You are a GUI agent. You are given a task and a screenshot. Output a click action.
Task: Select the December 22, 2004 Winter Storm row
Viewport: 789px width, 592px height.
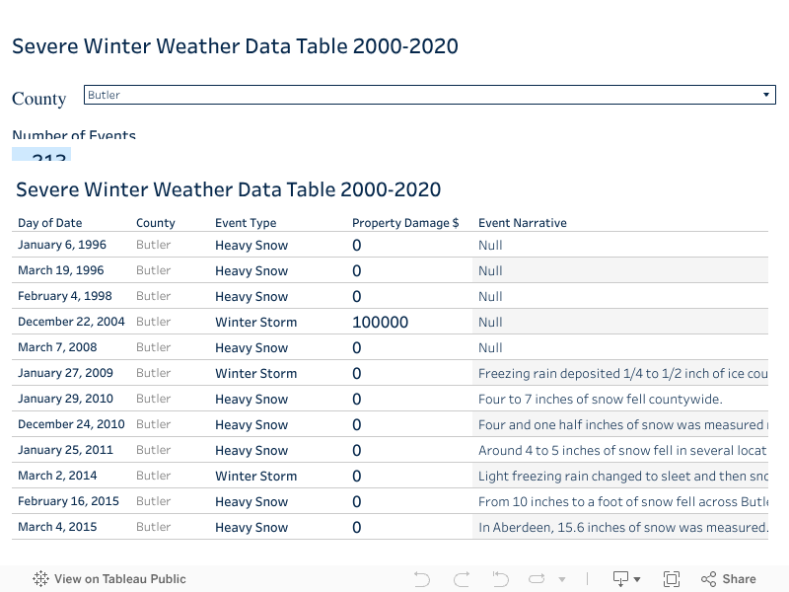point(256,322)
